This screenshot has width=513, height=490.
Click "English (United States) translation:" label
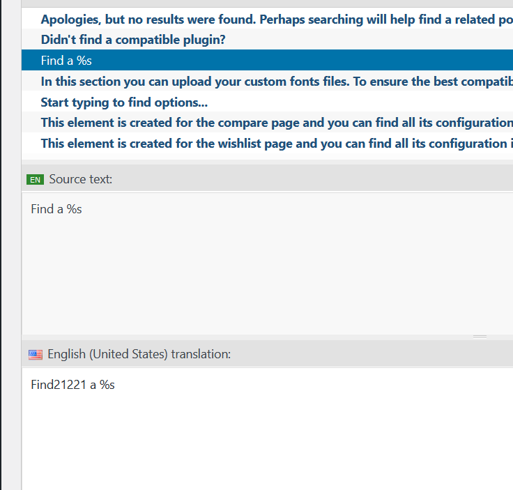(x=139, y=355)
